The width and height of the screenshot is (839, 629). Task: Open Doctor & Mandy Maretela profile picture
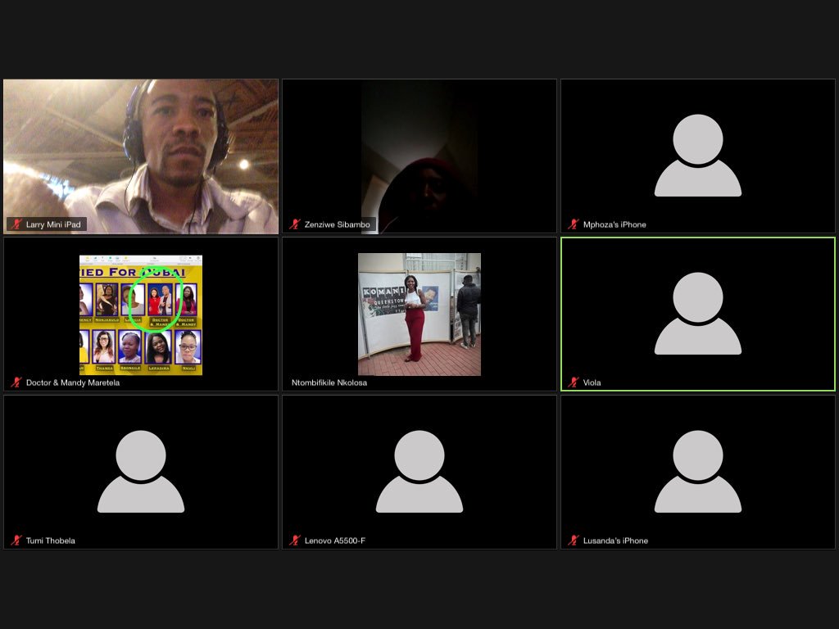click(141, 315)
